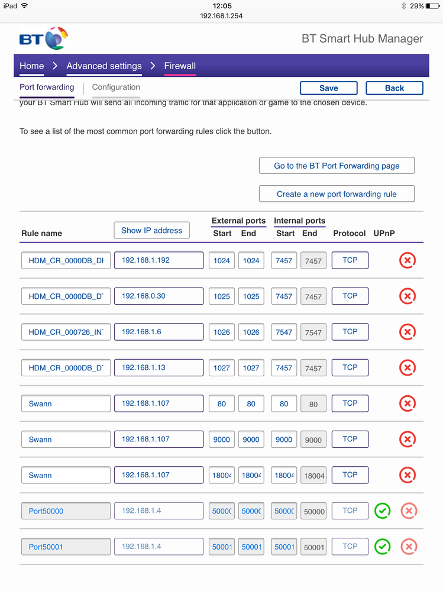Toggle the UPnP checkmark for Port50001

(382, 547)
